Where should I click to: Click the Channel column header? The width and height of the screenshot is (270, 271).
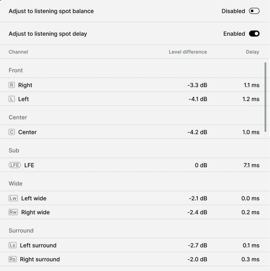pyautogui.click(x=18, y=52)
